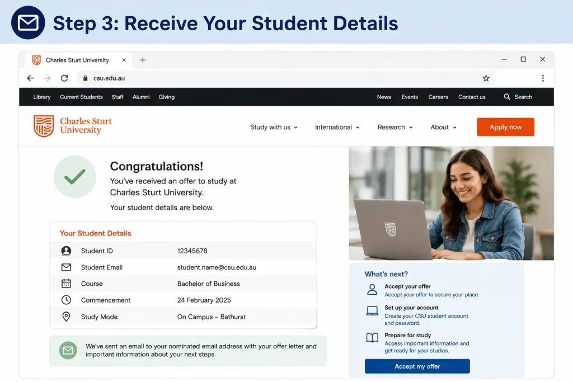Click the Charles Sturt tab favicon
The width and height of the screenshot is (573, 382).
coord(36,60)
